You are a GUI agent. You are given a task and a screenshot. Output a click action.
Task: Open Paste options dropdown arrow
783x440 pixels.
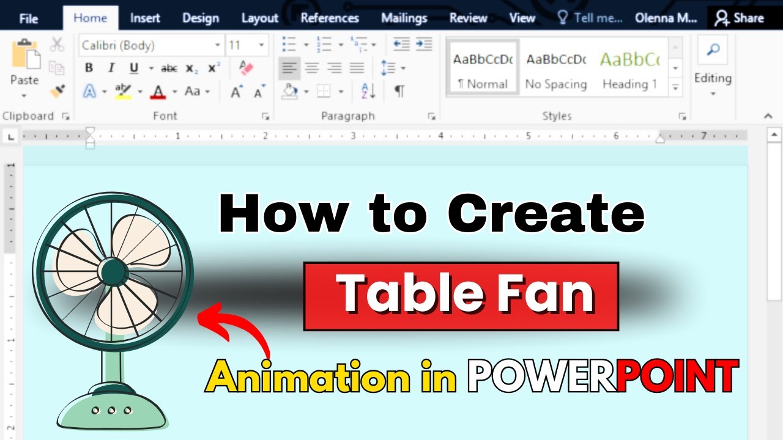click(24, 95)
